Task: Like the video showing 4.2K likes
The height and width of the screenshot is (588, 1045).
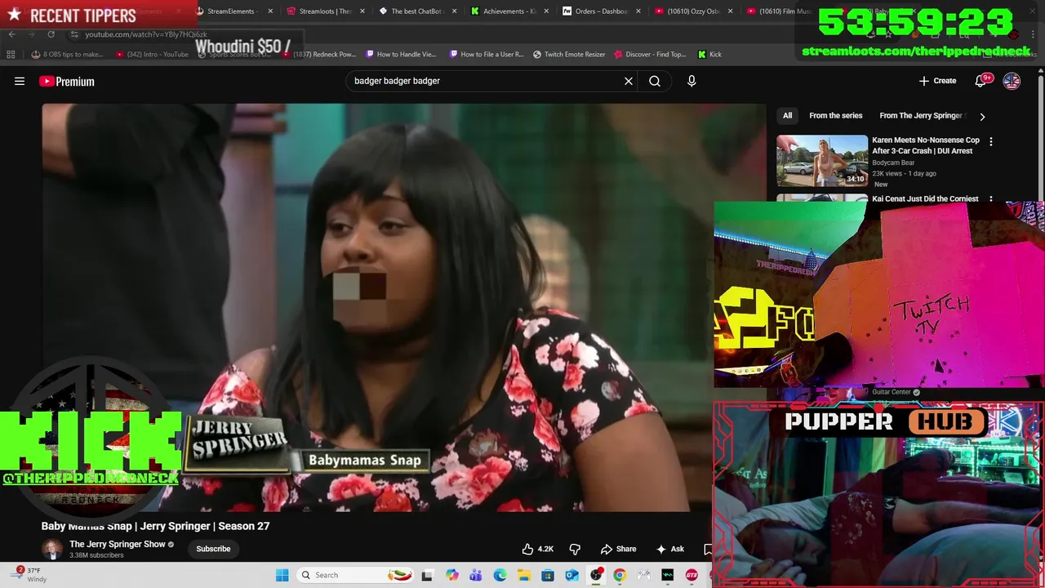Action: tap(538, 549)
